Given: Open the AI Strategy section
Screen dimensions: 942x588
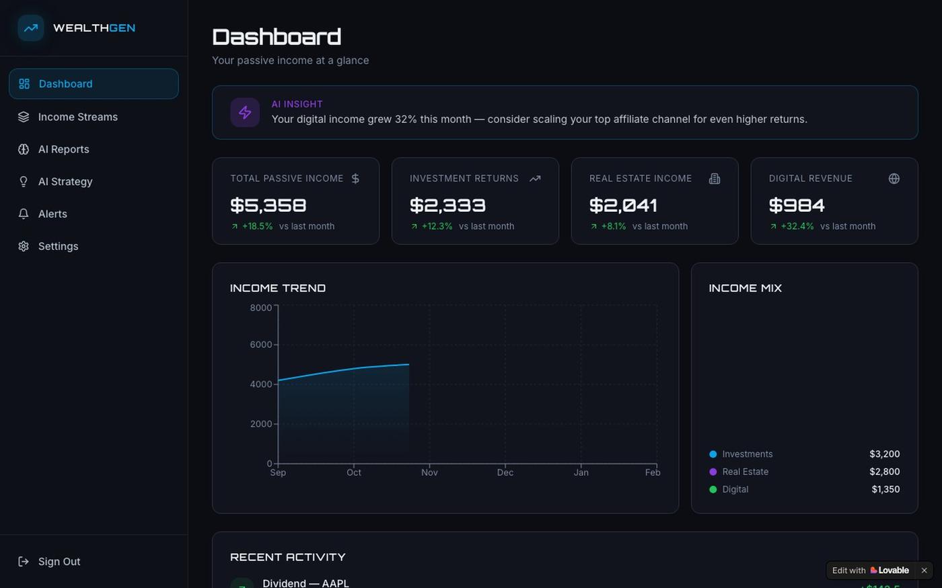Looking at the screenshot, I should 94,181.
